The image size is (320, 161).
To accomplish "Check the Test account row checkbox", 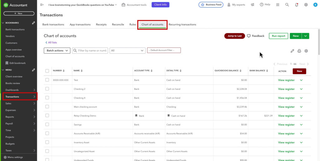I will tap(47, 80).
